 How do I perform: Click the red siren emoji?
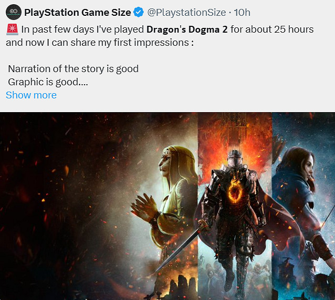pyautogui.click(x=12, y=29)
